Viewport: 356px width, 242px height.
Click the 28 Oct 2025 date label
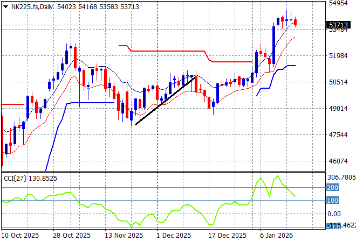coord(72,236)
